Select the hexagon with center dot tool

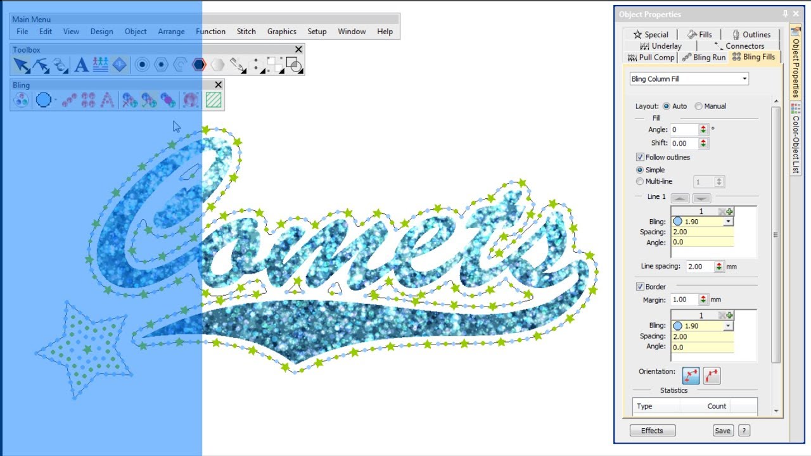pos(161,65)
